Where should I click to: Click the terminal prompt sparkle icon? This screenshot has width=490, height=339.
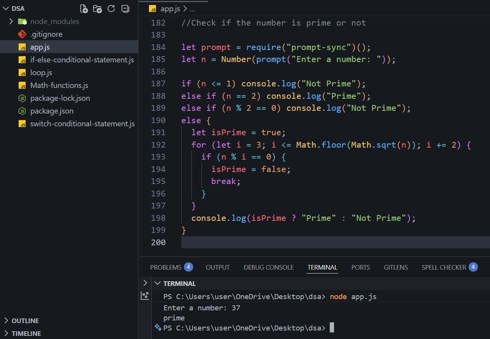click(158, 327)
